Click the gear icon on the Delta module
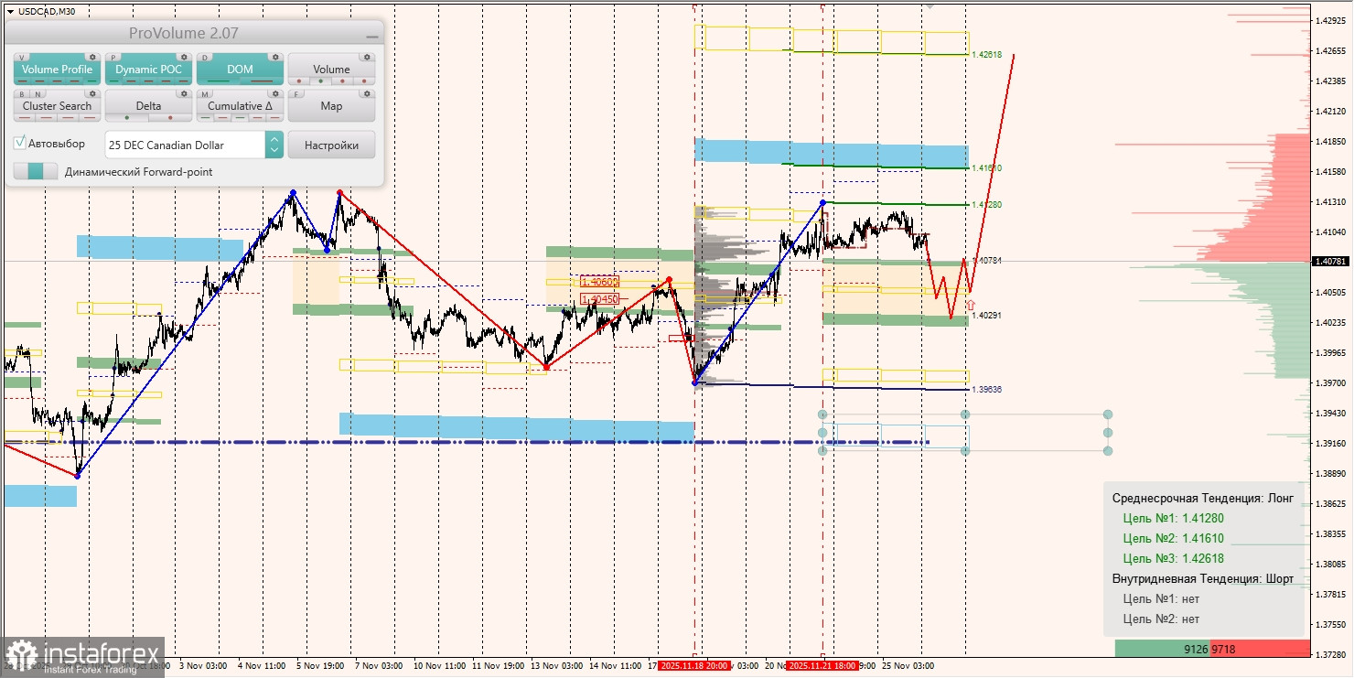This screenshot has height=678, width=1354. click(184, 94)
